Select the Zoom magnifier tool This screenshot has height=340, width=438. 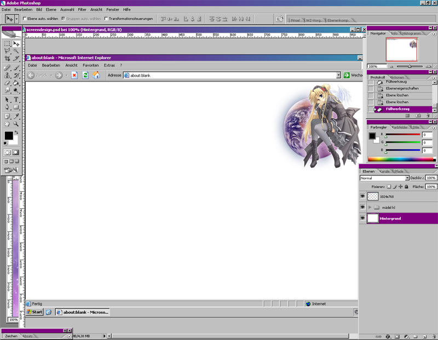coord(16,124)
